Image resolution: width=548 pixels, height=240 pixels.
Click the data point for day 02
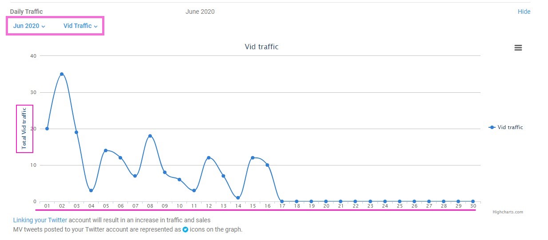click(62, 74)
